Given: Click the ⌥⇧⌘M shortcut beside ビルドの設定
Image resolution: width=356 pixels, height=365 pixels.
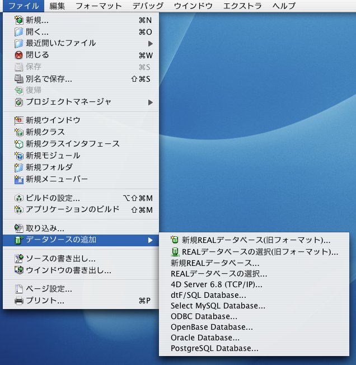Looking at the screenshot, I should 138,198.
